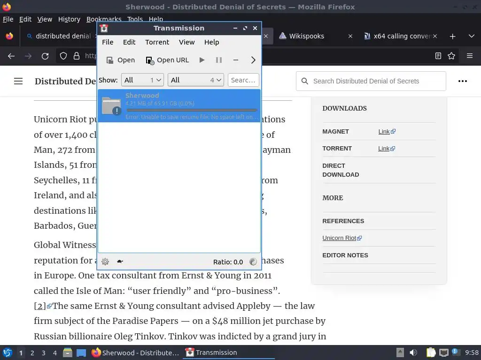This screenshot has height=360, width=481.
Task: Start the torrent with the play icon
Action: click(x=202, y=60)
